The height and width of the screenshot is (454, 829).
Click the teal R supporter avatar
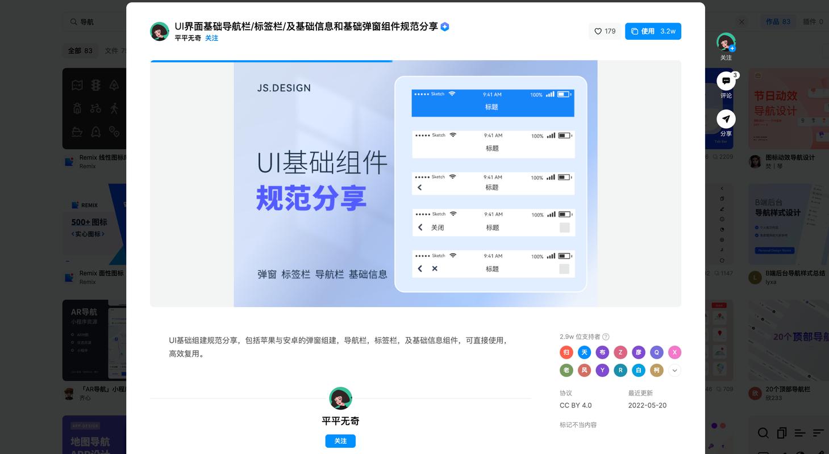click(620, 371)
